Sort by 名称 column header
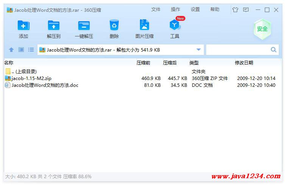 tap(9, 63)
